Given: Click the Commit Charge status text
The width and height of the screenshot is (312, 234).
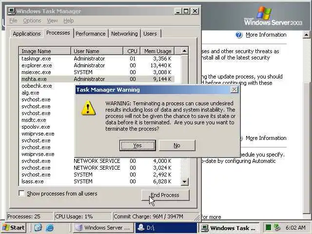Looking at the screenshot, I should (148, 216).
